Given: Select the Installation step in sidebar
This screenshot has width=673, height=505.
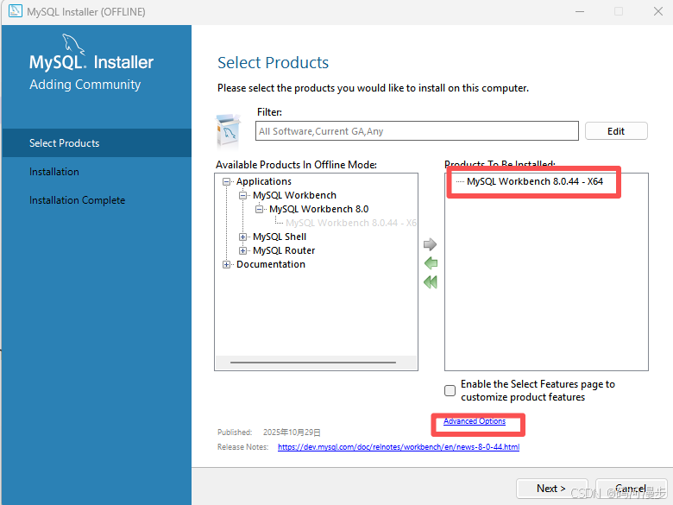Looking at the screenshot, I should click(54, 172).
